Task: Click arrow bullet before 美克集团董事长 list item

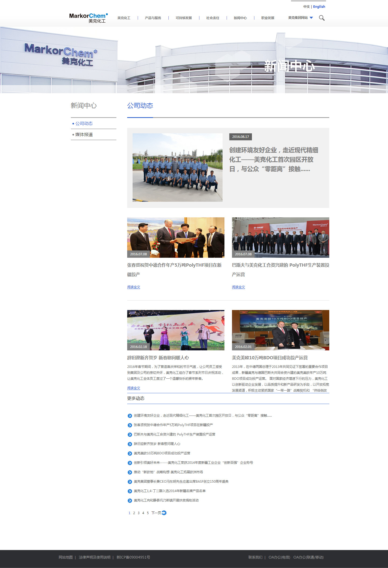Action: point(130,482)
